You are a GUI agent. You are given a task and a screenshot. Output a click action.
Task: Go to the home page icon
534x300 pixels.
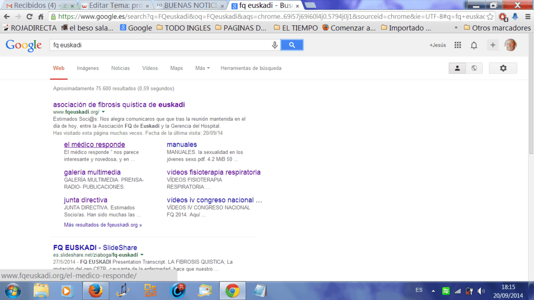tap(41, 17)
